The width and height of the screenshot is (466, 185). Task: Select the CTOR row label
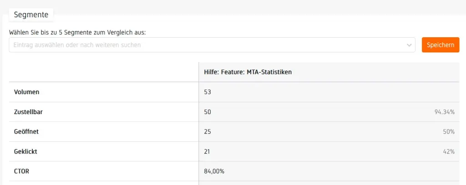22,171
